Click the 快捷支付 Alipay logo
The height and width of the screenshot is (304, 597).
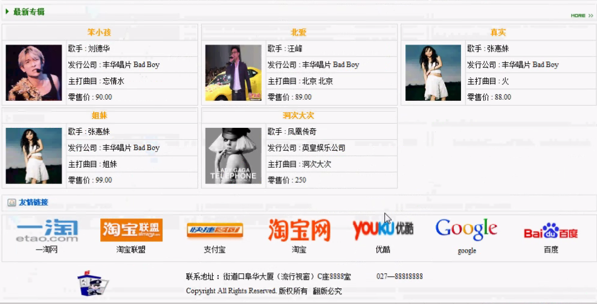coord(215,230)
